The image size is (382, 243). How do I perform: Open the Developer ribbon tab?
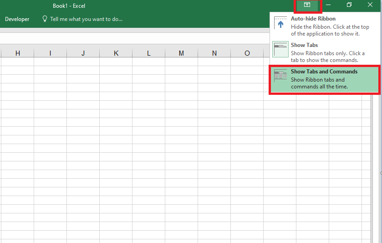pos(17,19)
